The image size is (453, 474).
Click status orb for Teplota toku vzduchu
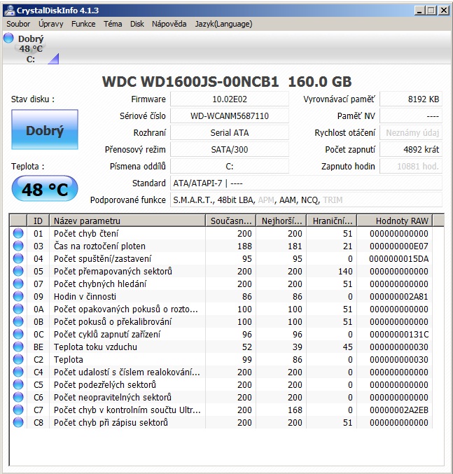pyautogui.click(x=18, y=347)
